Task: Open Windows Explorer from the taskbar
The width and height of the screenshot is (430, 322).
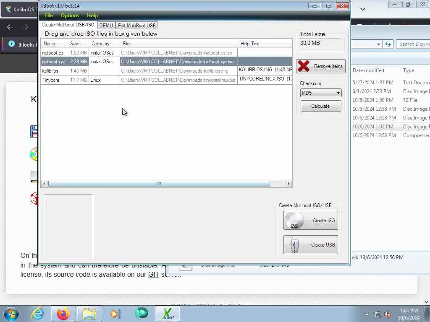Action: (89, 314)
